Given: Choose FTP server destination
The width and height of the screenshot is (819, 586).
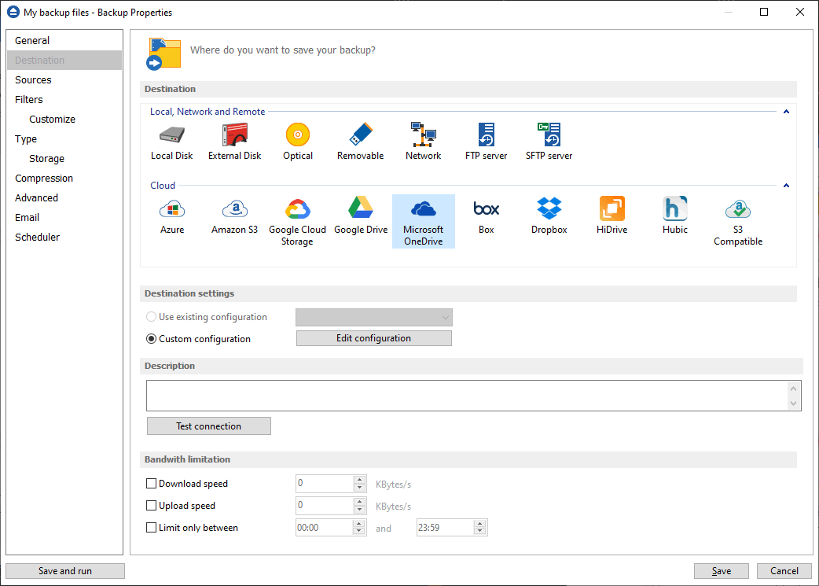Looking at the screenshot, I should click(x=487, y=142).
